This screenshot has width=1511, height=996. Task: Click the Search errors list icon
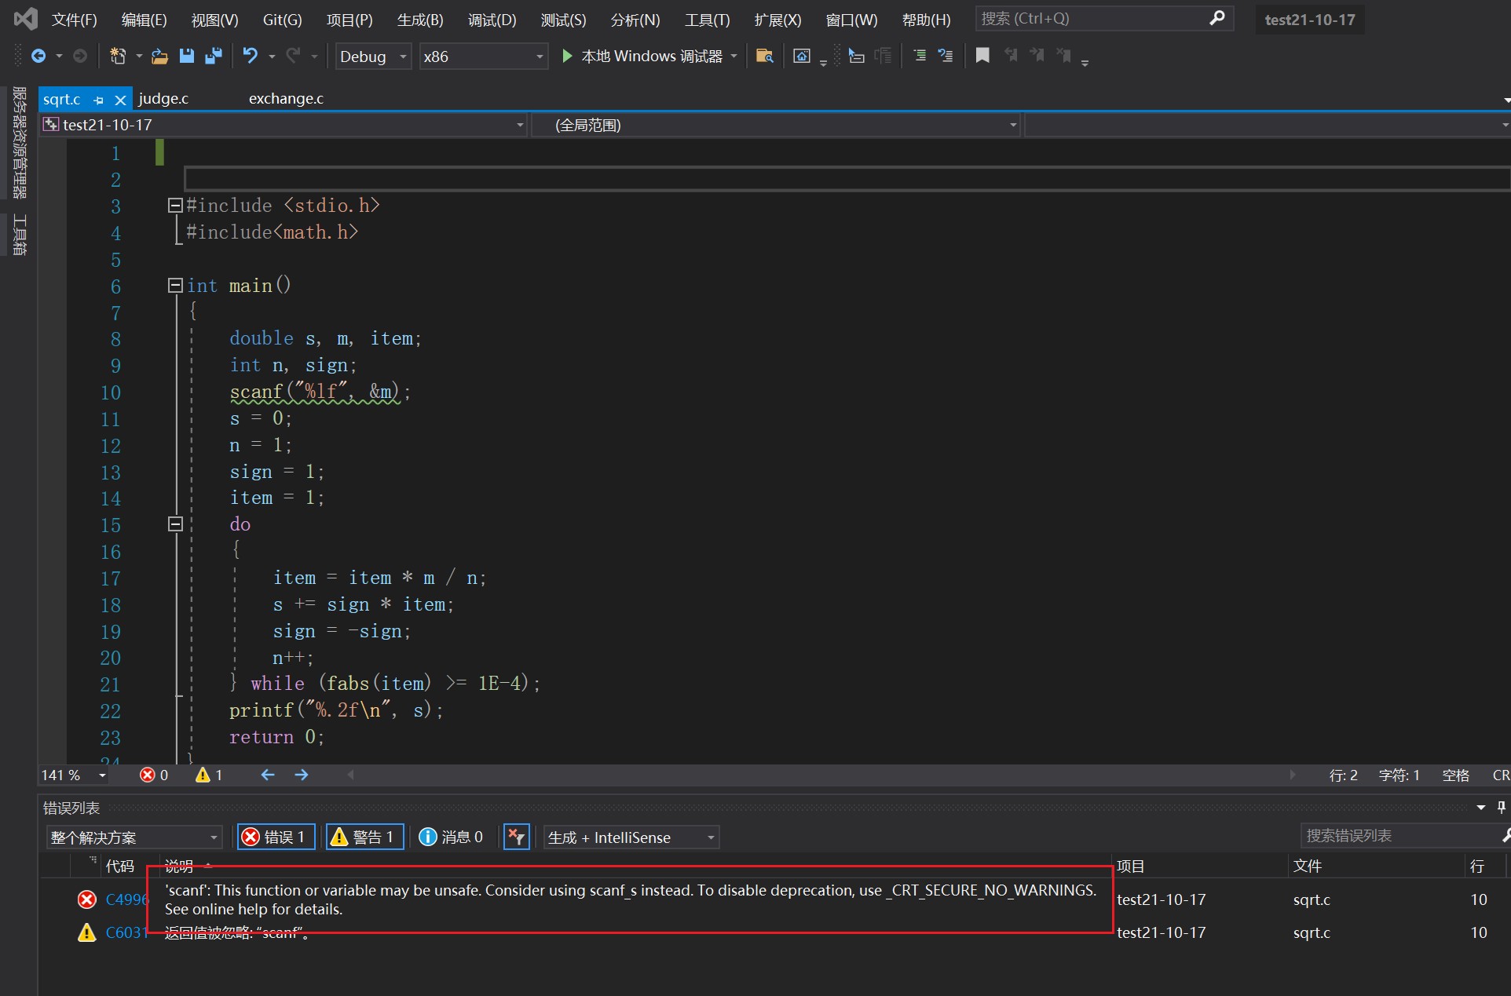click(x=1502, y=836)
